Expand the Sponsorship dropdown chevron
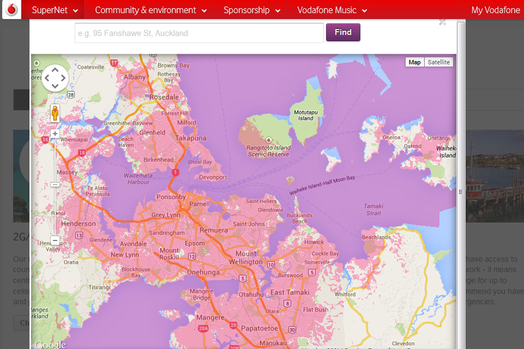This screenshot has height=349, width=524. [278, 11]
